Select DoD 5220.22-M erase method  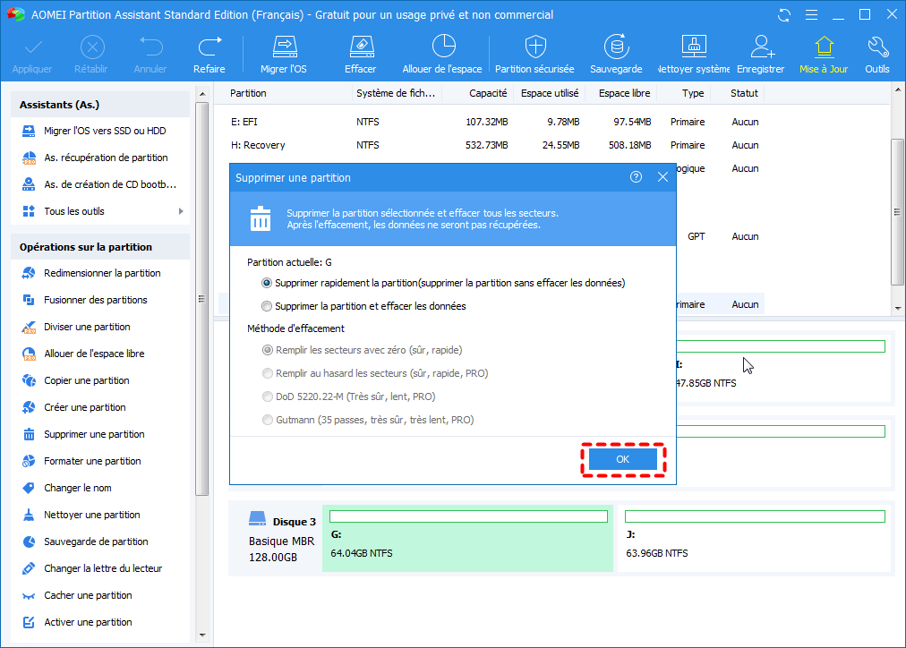[348, 396]
